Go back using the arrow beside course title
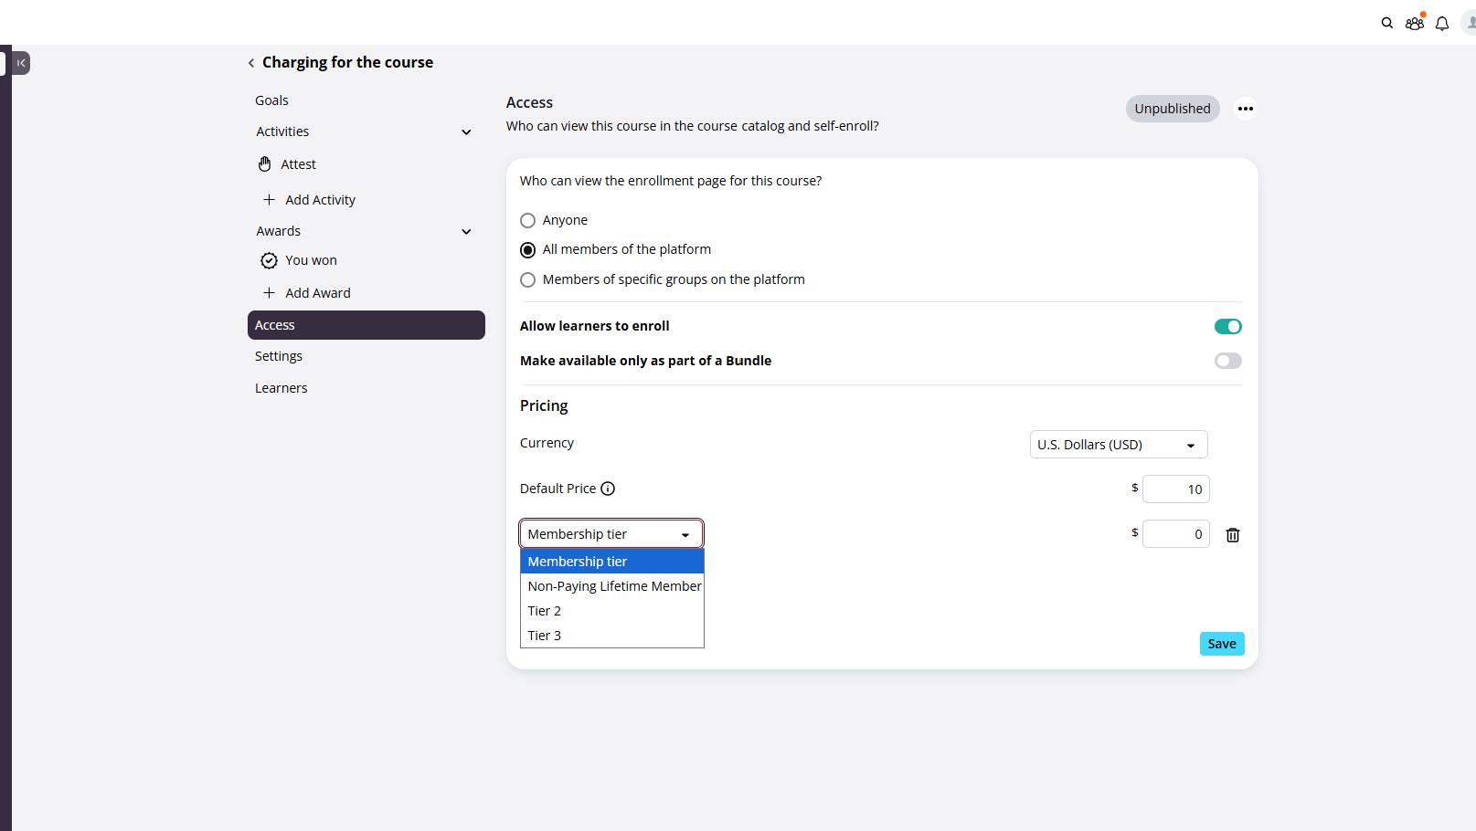The image size is (1476, 831). pos(251,63)
